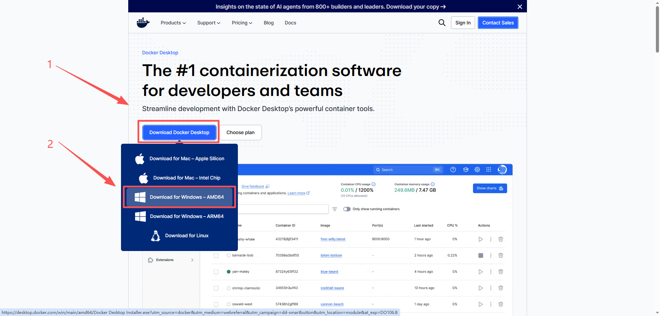Check the shrimp-clamtastic row checkbox
The image size is (660, 316).
point(216,288)
